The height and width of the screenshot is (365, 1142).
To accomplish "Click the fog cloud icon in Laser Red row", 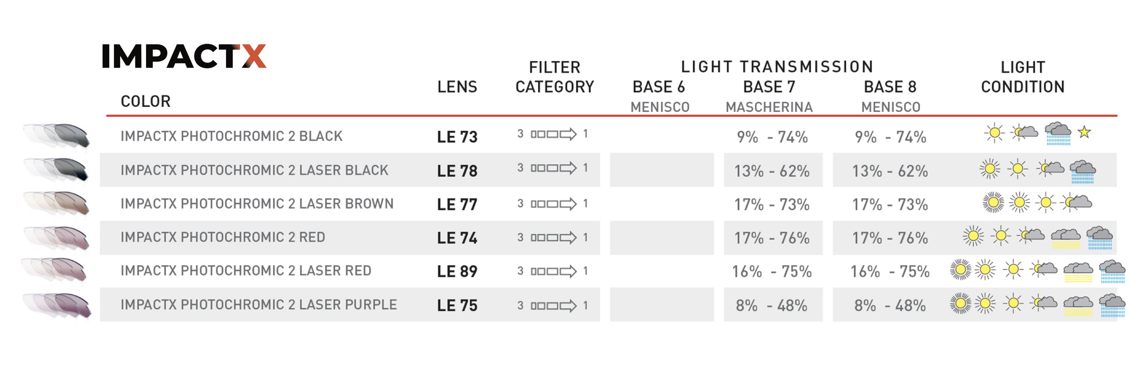I will coord(1078,272).
